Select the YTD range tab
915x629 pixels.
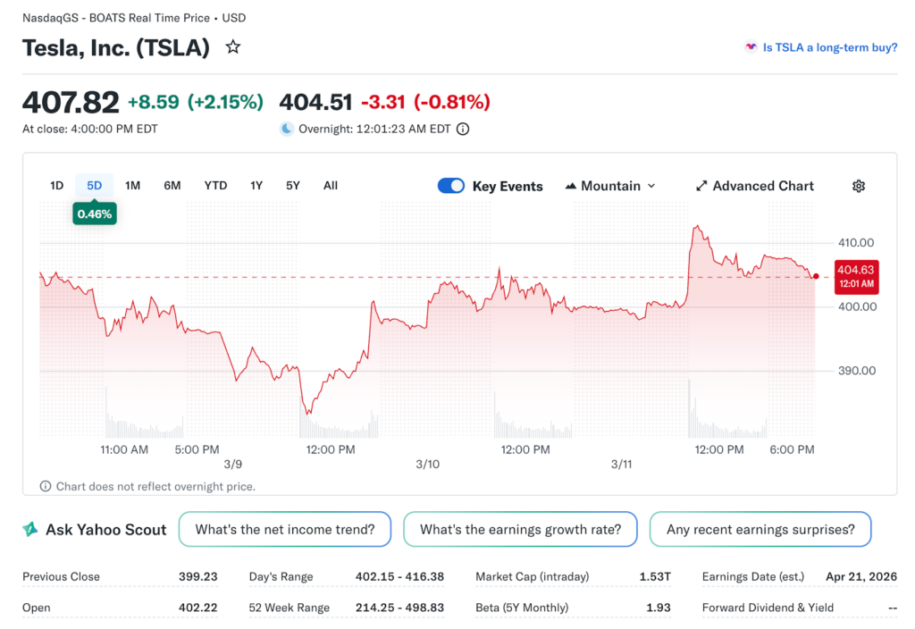[215, 186]
